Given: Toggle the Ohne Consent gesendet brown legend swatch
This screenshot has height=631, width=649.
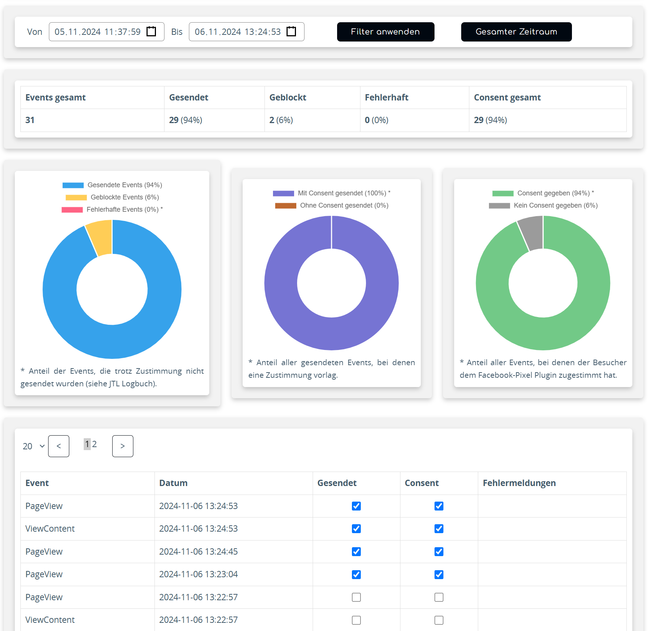Looking at the screenshot, I should 286,205.
